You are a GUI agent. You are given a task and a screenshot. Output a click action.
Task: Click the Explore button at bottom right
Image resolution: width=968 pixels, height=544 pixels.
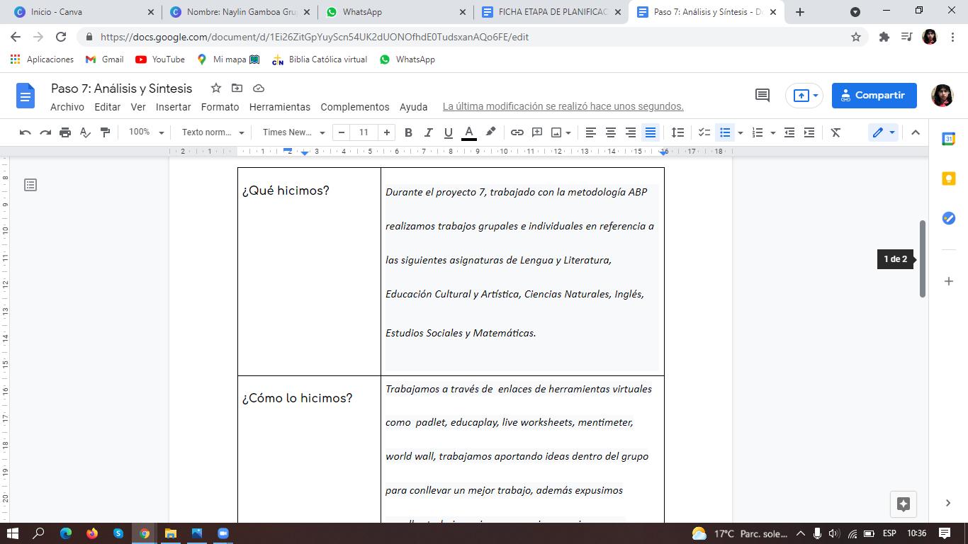(x=904, y=504)
